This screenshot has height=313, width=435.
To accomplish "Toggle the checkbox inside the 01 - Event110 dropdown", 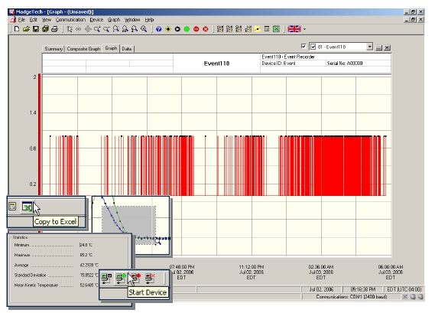I will pos(313,47).
